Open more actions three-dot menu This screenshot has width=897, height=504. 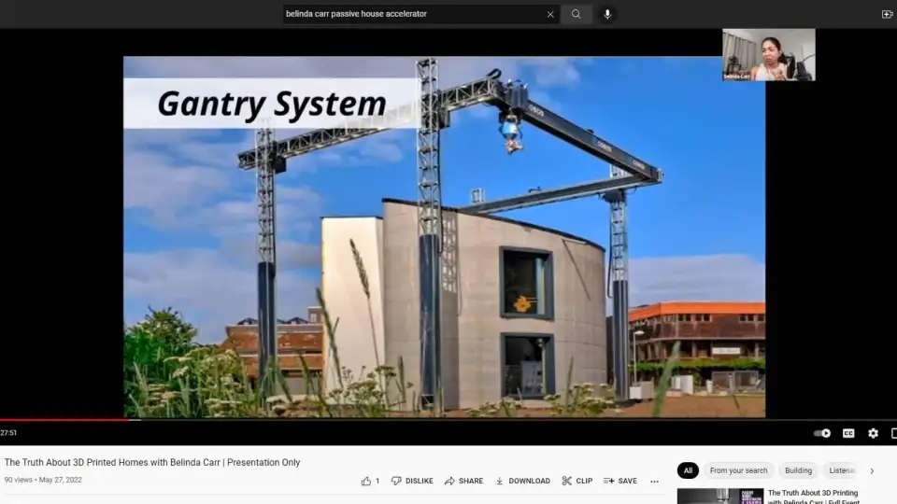click(x=654, y=482)
